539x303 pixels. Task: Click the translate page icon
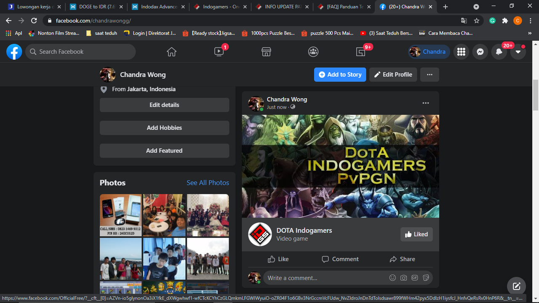464,21
